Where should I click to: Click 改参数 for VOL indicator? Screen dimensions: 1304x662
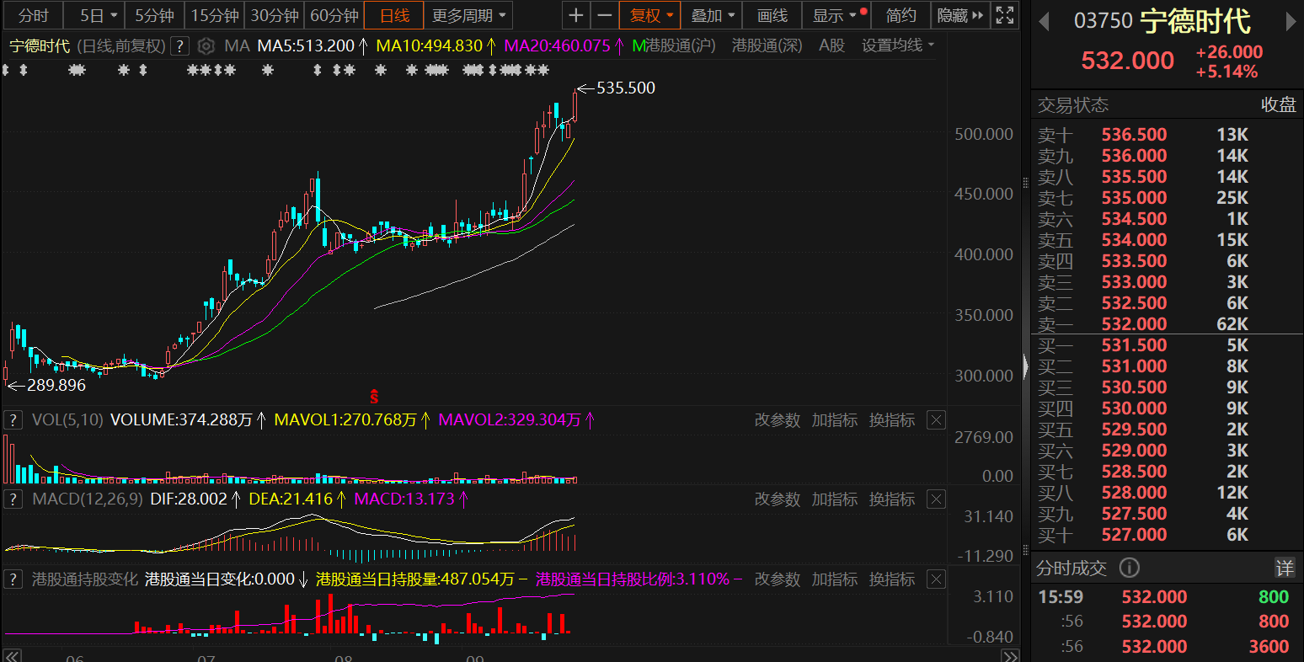tap(777, 420)
